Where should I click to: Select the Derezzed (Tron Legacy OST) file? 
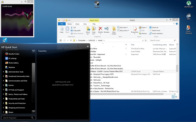tap(133, 74)
